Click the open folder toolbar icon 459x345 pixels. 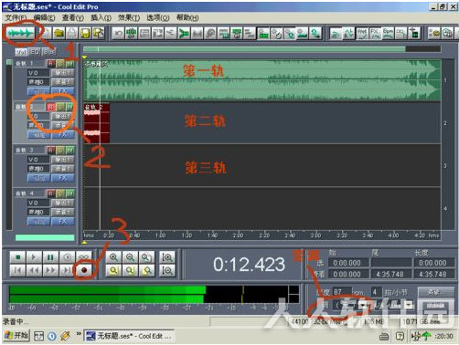[59, 33]
